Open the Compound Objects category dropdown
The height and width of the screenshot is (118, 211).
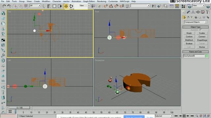pos(206,22)
